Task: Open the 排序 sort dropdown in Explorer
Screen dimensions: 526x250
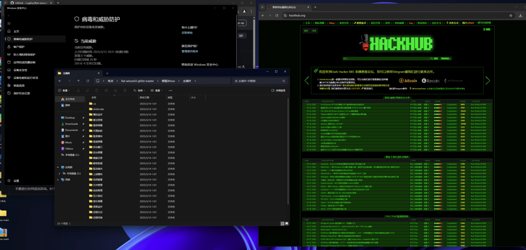Action: (x=139, y=90)
